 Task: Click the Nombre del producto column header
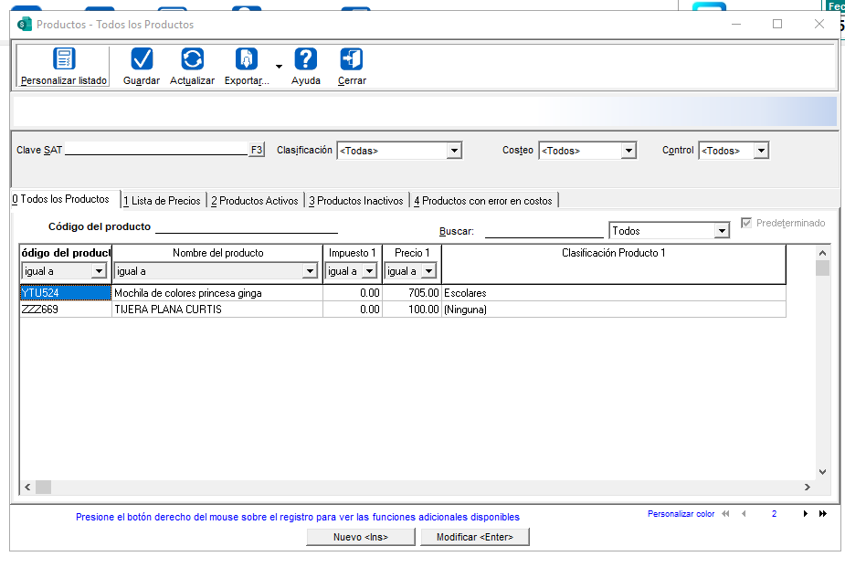[217, 253]
